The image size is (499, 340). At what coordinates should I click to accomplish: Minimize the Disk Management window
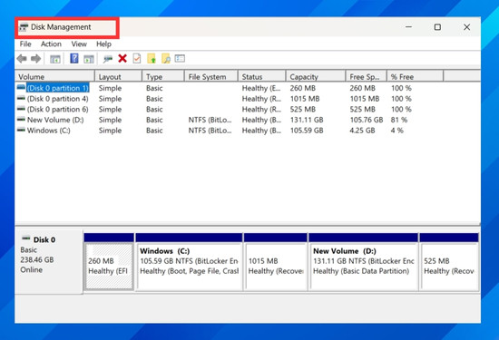[x=409, y=27]
